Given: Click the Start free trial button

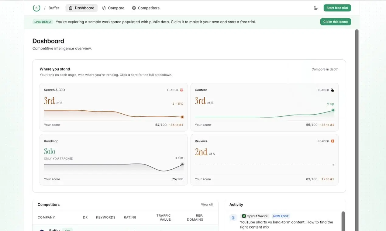Looking at the screenshot, I should (x=337, y=8).
